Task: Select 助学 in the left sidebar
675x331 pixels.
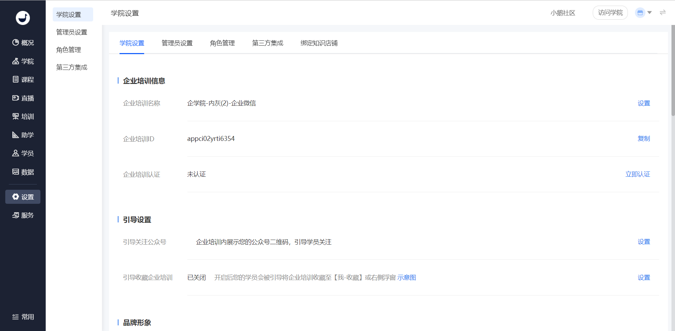Action: (23, 135)
